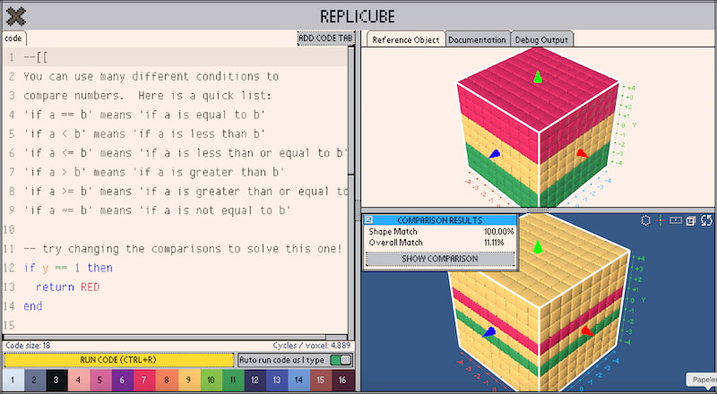Click the film-strip animation icon
Image resolution: width=717 pixels, height=394 pixels.
pos(676,220)
